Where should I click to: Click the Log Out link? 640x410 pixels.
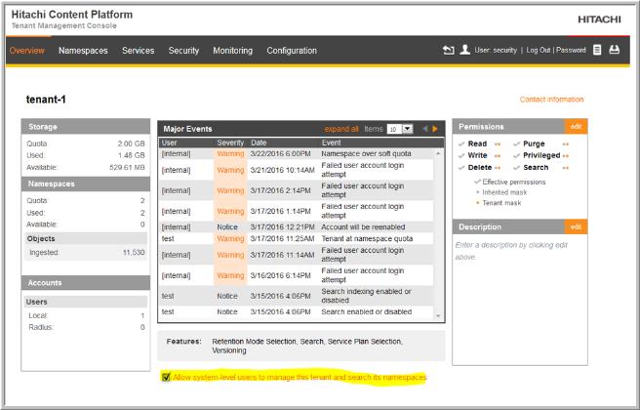(x=539, y=50)
